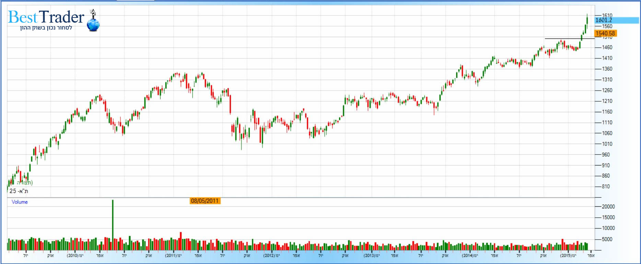Jump to ינו(2012) on time axis
The width and height of the screenshot is (641, 264).
272,256
